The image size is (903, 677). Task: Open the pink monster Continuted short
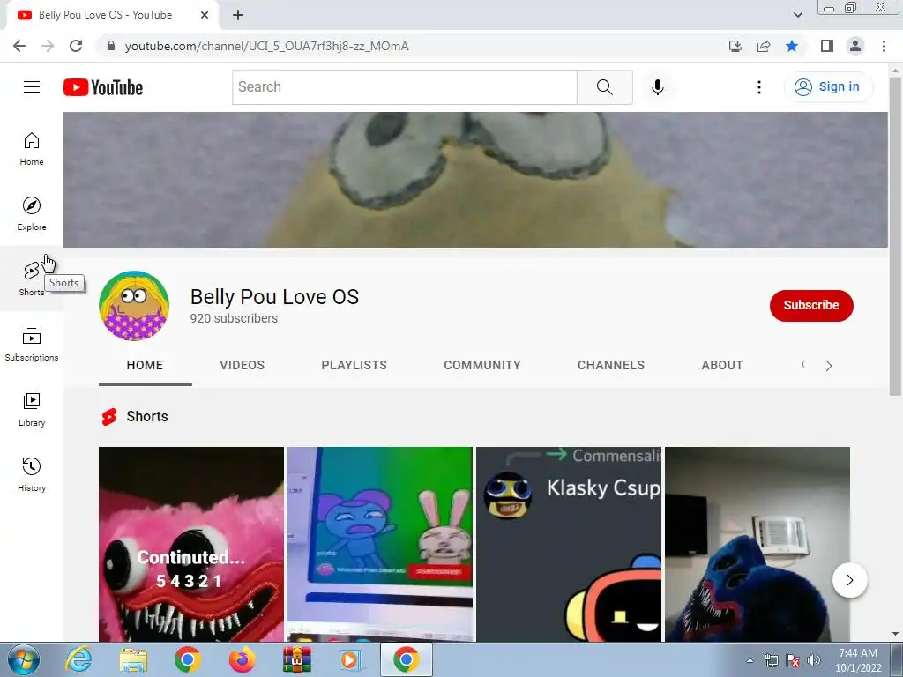click(191, 544)
